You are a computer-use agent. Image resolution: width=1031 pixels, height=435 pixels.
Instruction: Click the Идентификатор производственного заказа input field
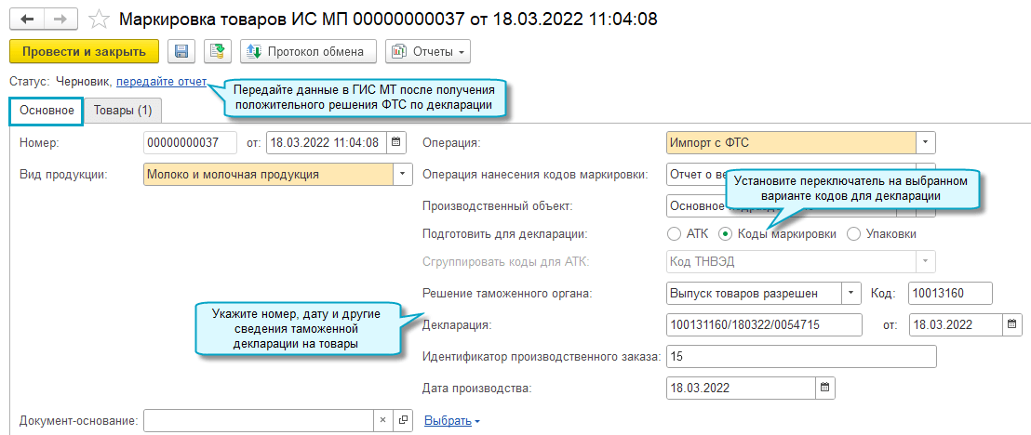coord(801,356)
